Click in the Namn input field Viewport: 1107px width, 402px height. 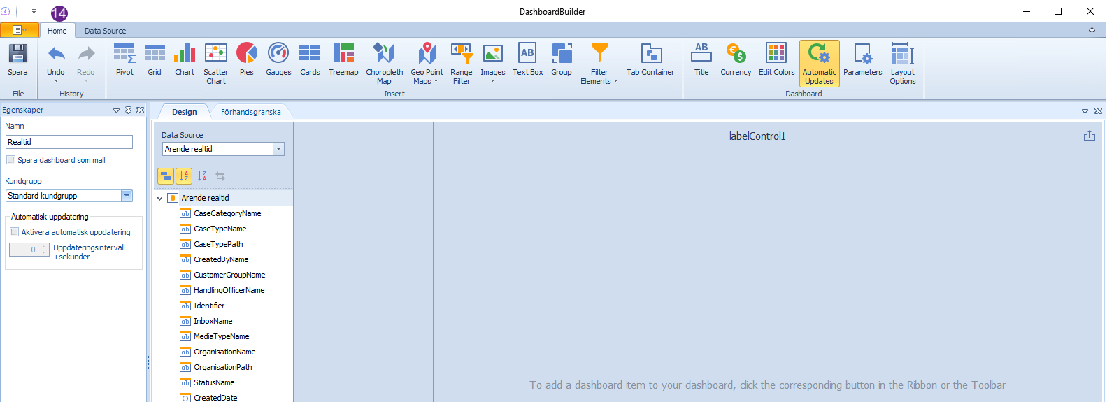point(69,142)
